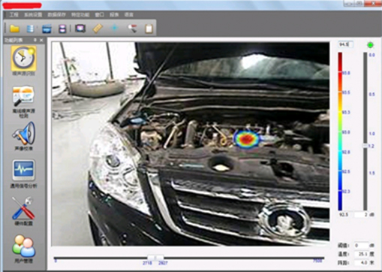Open noise source identification clock icon
Screen dimensions: 382x272
tap(23, 59)
